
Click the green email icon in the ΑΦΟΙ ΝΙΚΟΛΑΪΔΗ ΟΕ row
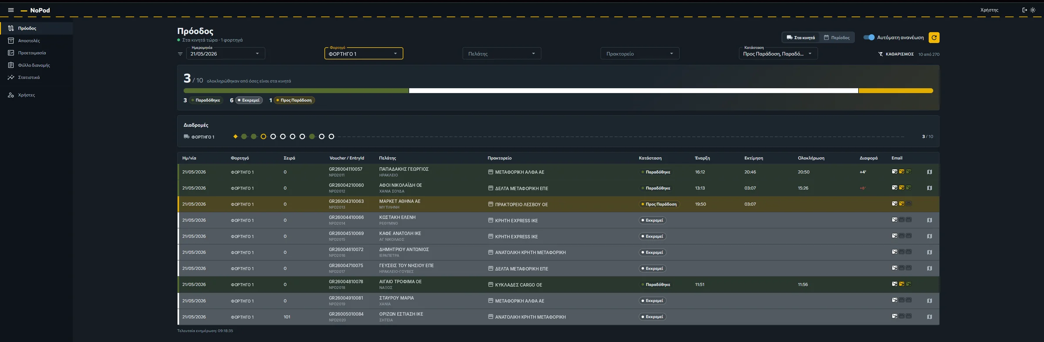coord(909,188)
